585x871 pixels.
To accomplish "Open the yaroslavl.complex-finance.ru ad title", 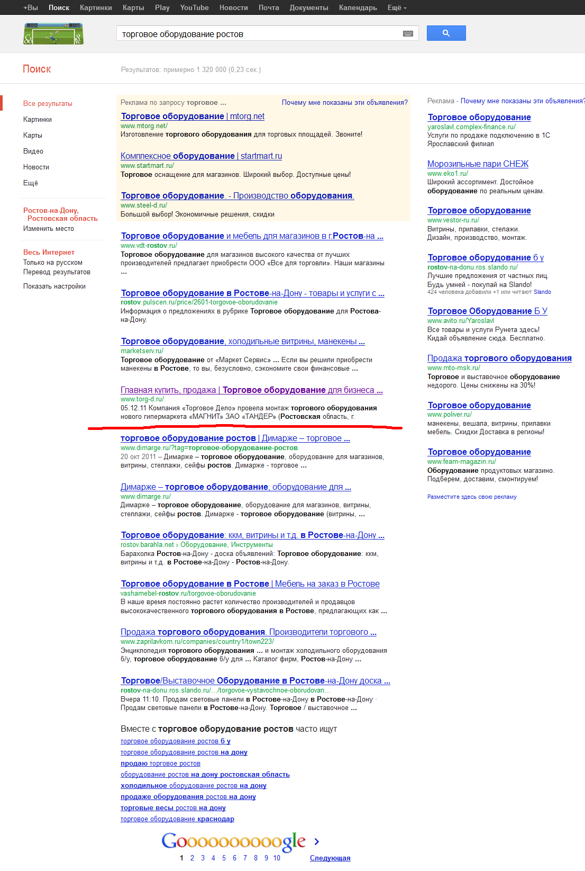I will click(479, 118).
